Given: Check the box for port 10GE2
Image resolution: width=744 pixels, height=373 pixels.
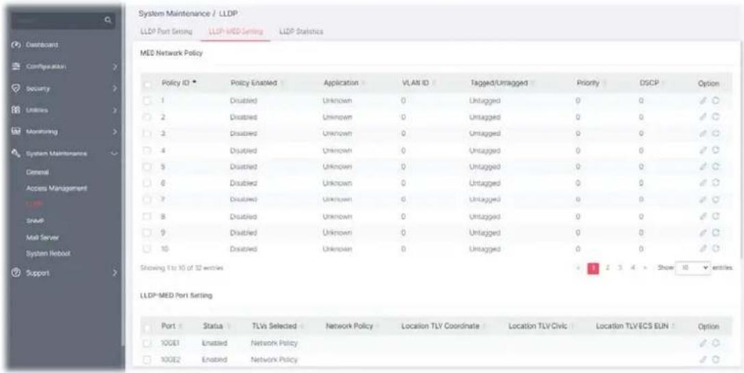Looking at the screenshot, I should click(x=149, y=360).
